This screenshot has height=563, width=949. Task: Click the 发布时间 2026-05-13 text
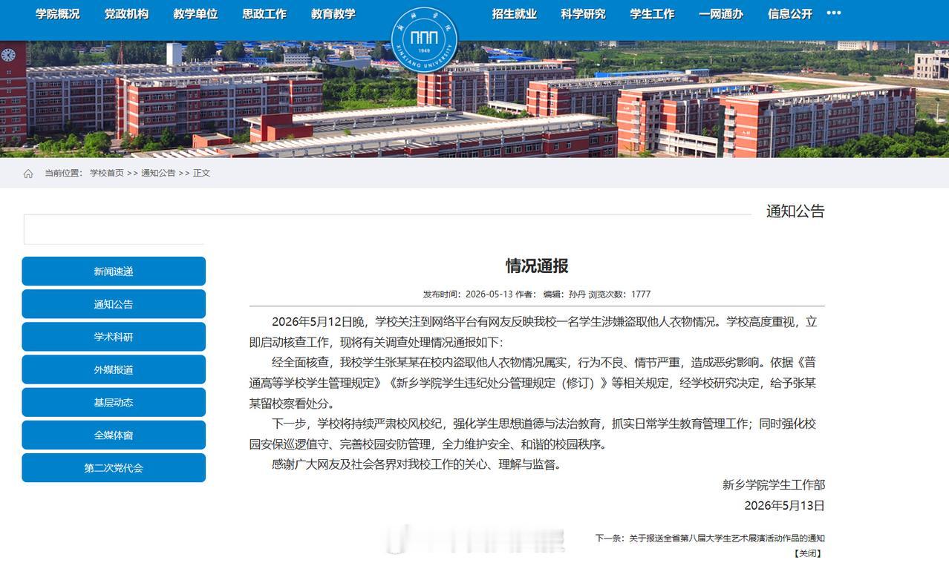pos(468,294)
